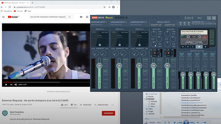Screen dimensions: 221x124
Task: Open the YouTube hamburger guide menu
Action: click(4, 17)
